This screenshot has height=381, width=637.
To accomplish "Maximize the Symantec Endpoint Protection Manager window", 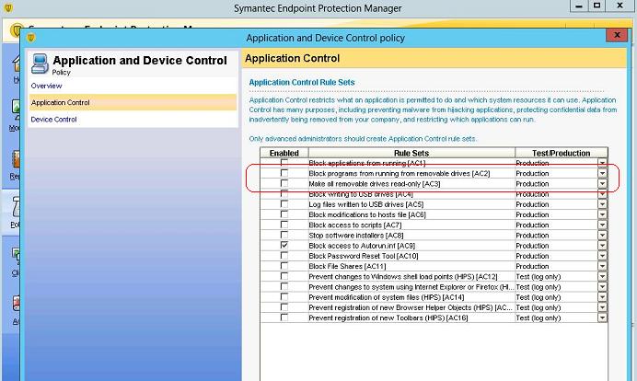I will 596,6.
